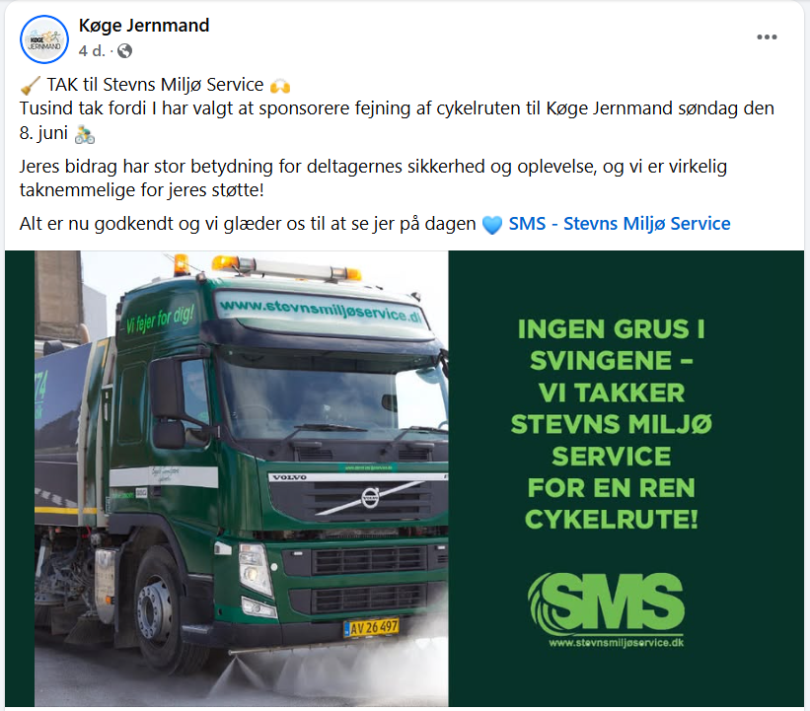Click "Vi fejer for dig!" truck lettering

tap(161, 318)
